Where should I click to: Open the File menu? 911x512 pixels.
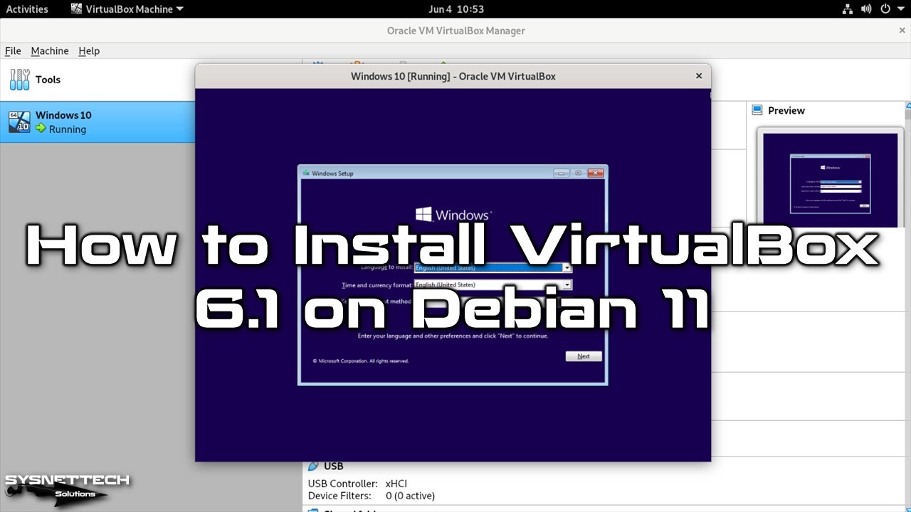point(13,51)
